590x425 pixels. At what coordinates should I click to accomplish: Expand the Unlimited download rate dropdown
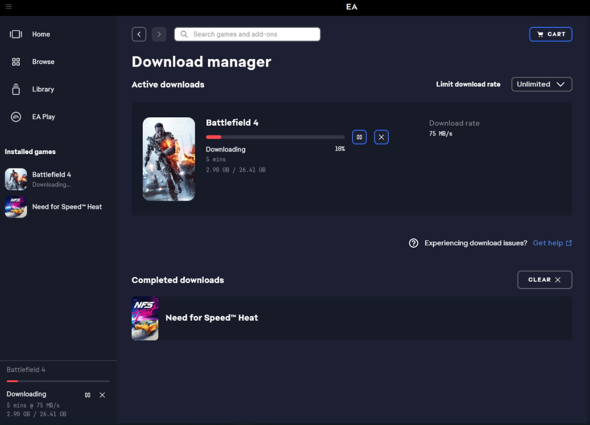[x=541, y=84]
